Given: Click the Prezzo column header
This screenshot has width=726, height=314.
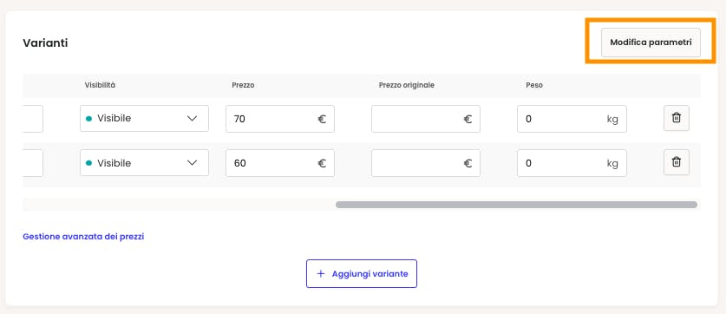Looking at the screenshot, I should coord(243,85).
